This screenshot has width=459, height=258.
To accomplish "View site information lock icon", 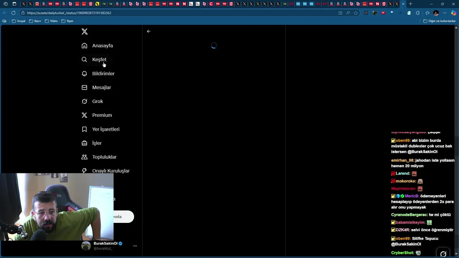I will tap(23, 13).
